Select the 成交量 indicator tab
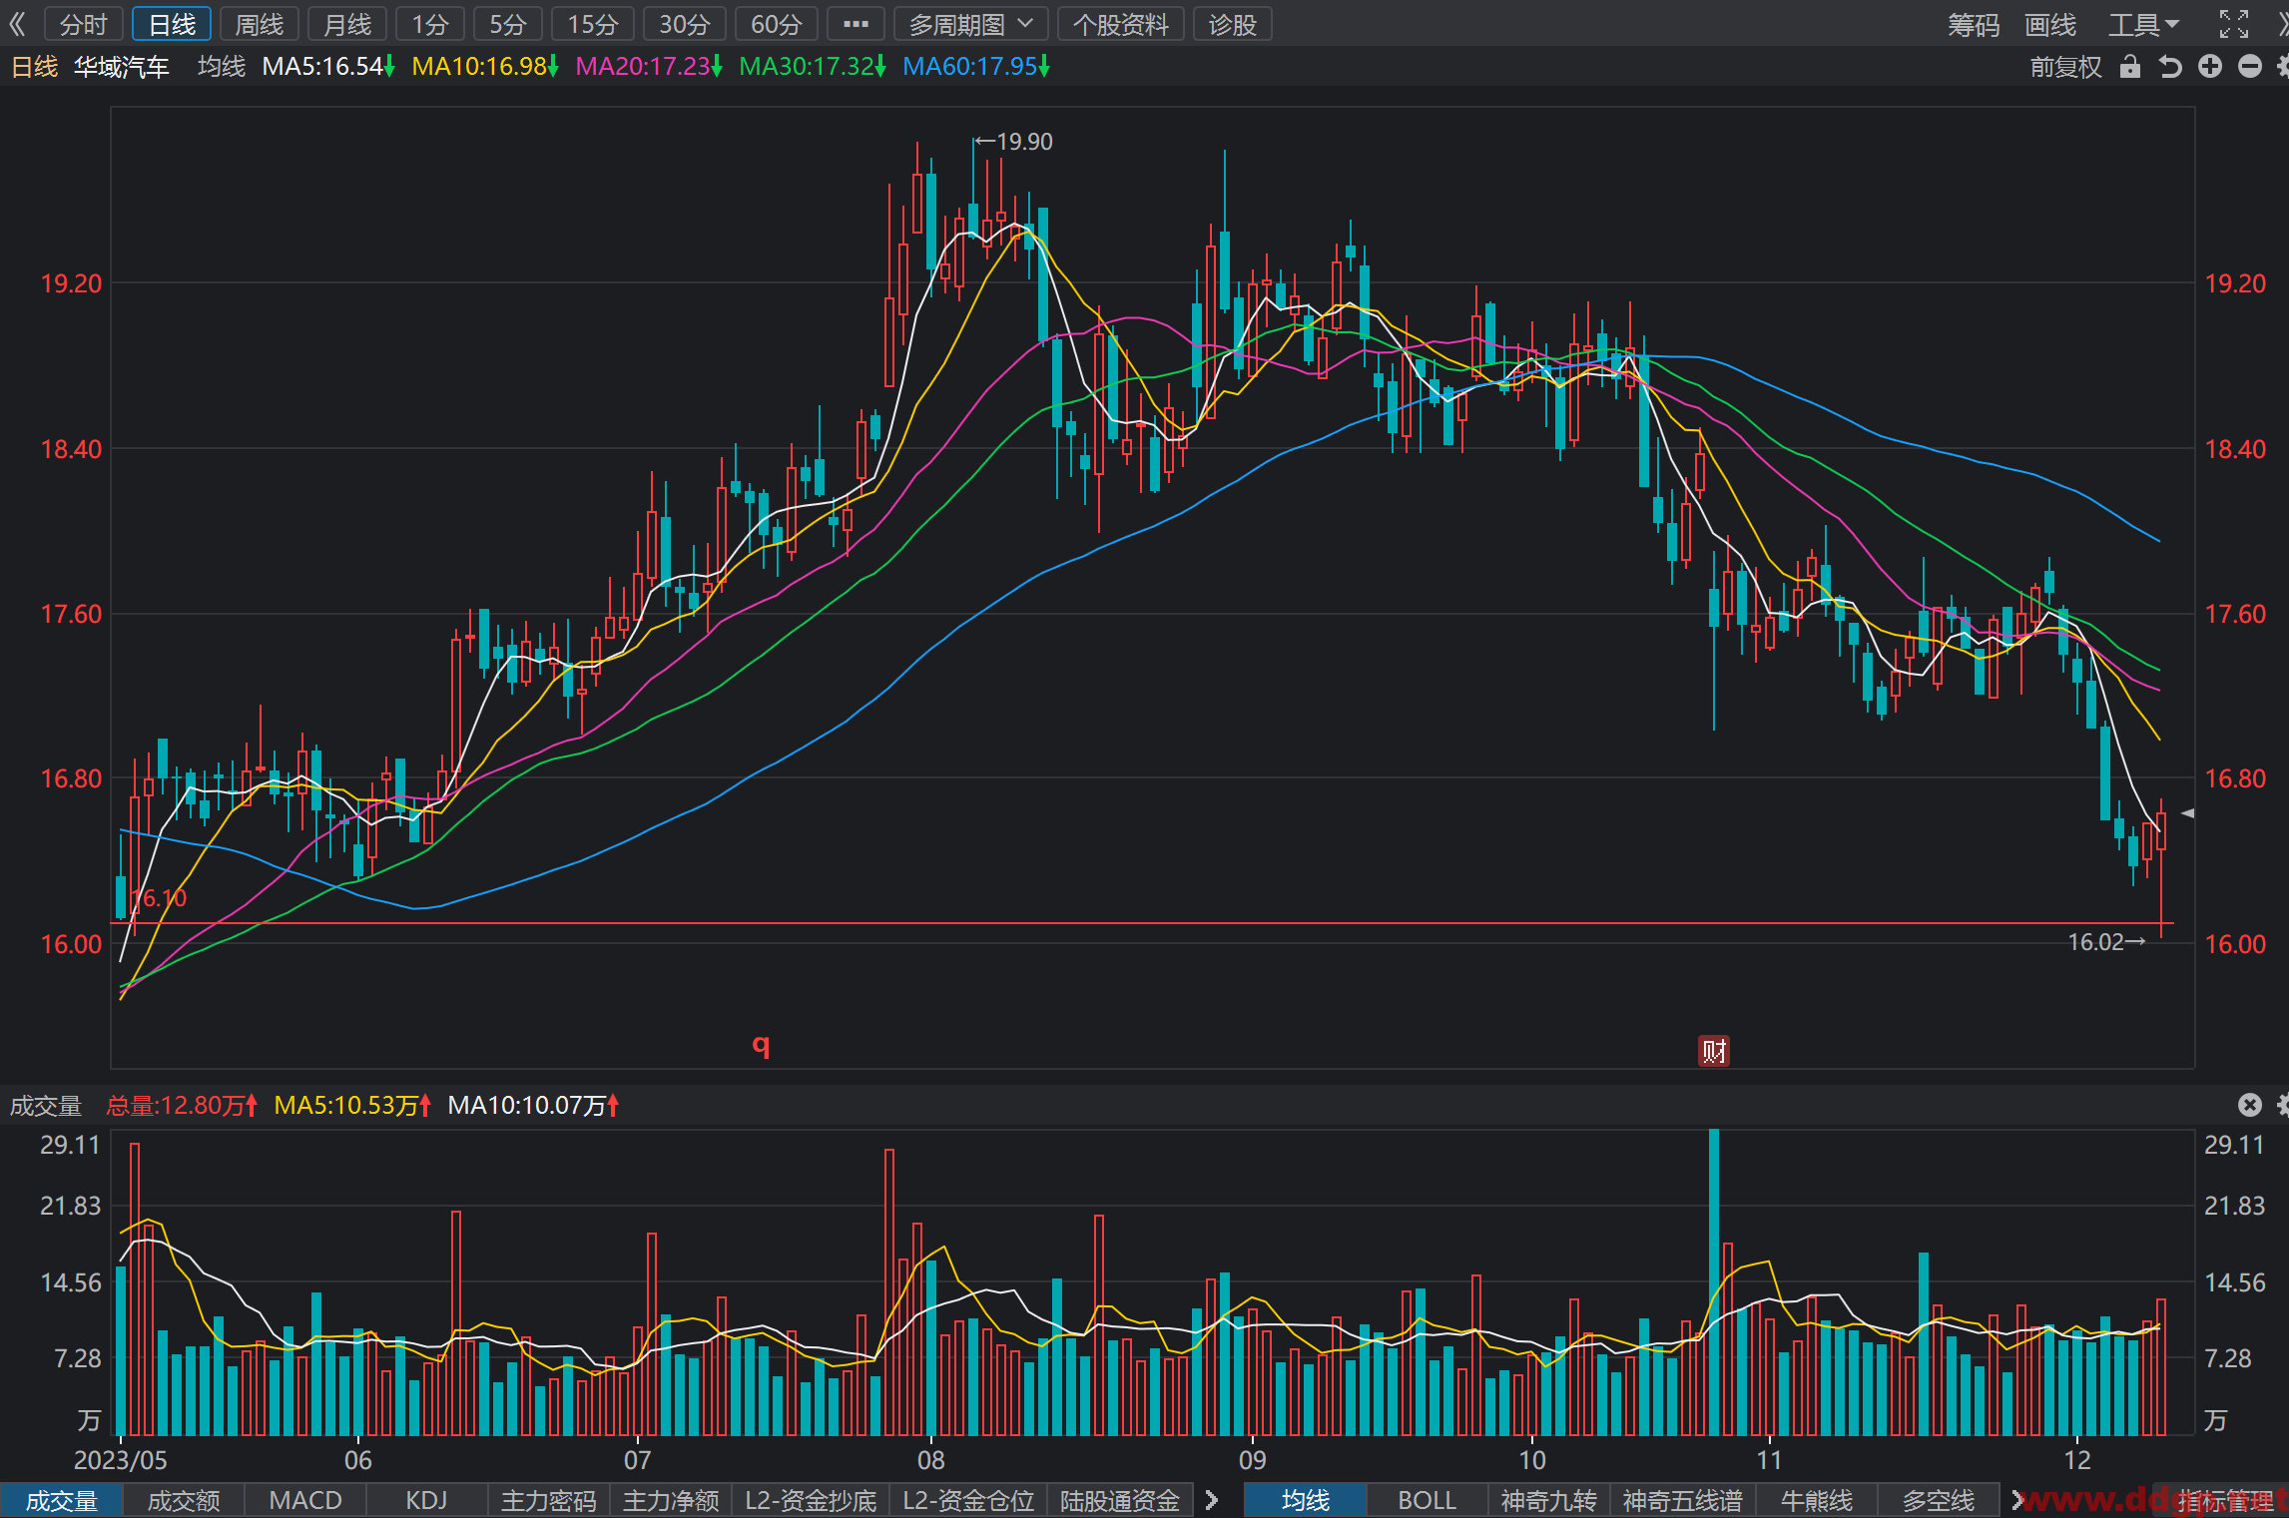This screenshot has height=1518, width=2289. point(62,1501)
